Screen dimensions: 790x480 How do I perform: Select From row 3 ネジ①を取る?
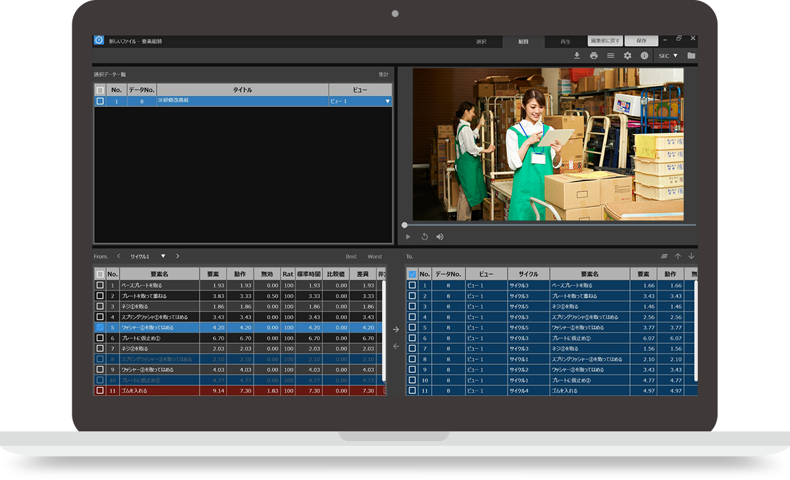240,306
